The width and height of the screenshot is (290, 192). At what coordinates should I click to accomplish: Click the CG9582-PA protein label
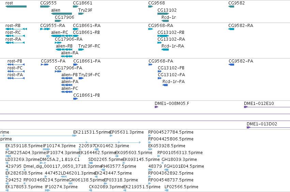pos(241,61)
